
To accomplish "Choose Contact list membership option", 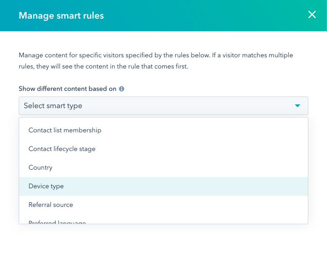I will coord(65,130).
